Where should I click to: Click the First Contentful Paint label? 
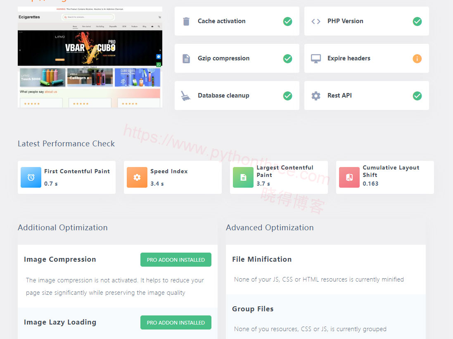(77, 171)
